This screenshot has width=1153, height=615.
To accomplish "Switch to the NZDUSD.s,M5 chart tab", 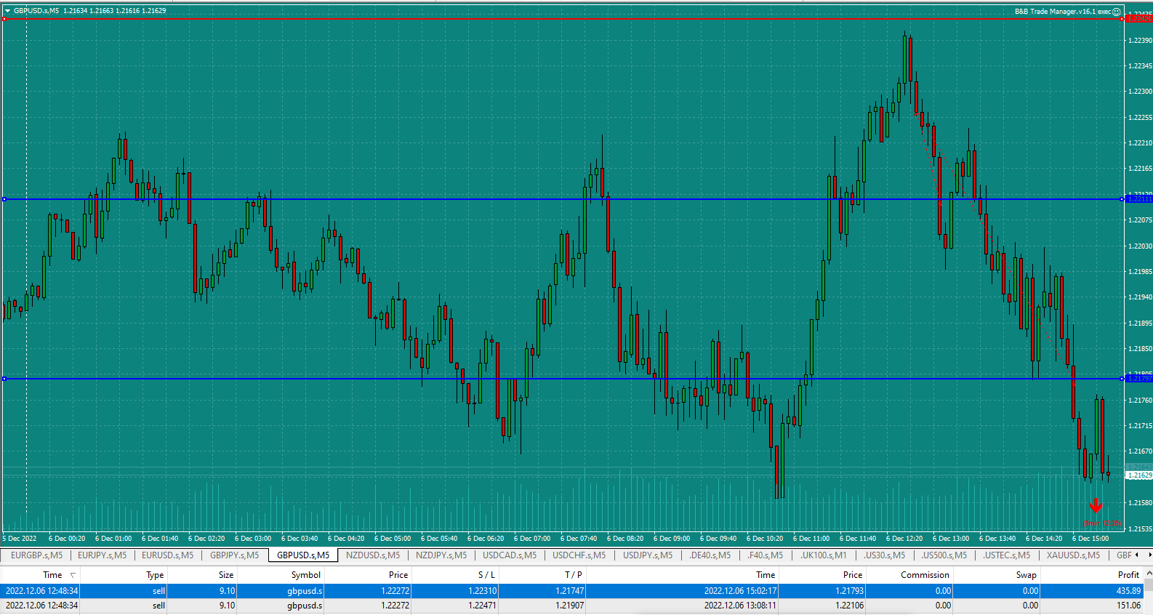I will pos(373,555).
